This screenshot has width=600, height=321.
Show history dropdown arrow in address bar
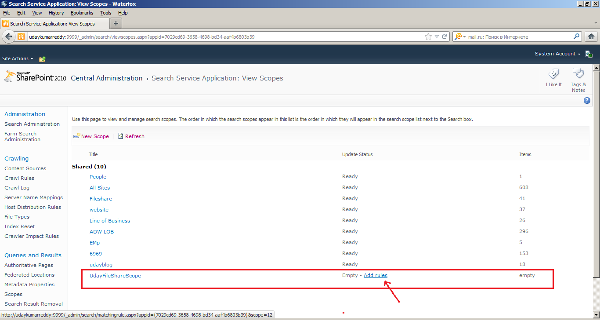coord(436,37)
